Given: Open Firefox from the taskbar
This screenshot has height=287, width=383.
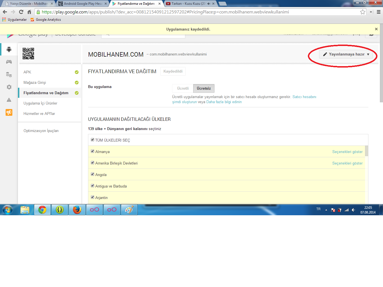Looking at the screenshot, I should [77, 210].
